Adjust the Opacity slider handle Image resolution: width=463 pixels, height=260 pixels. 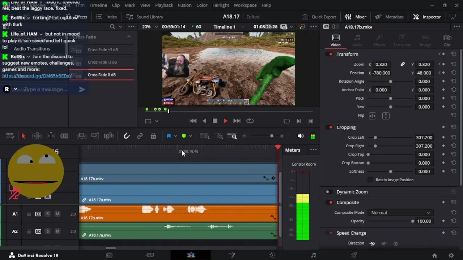pyautogui.click(x=413, y=221)
